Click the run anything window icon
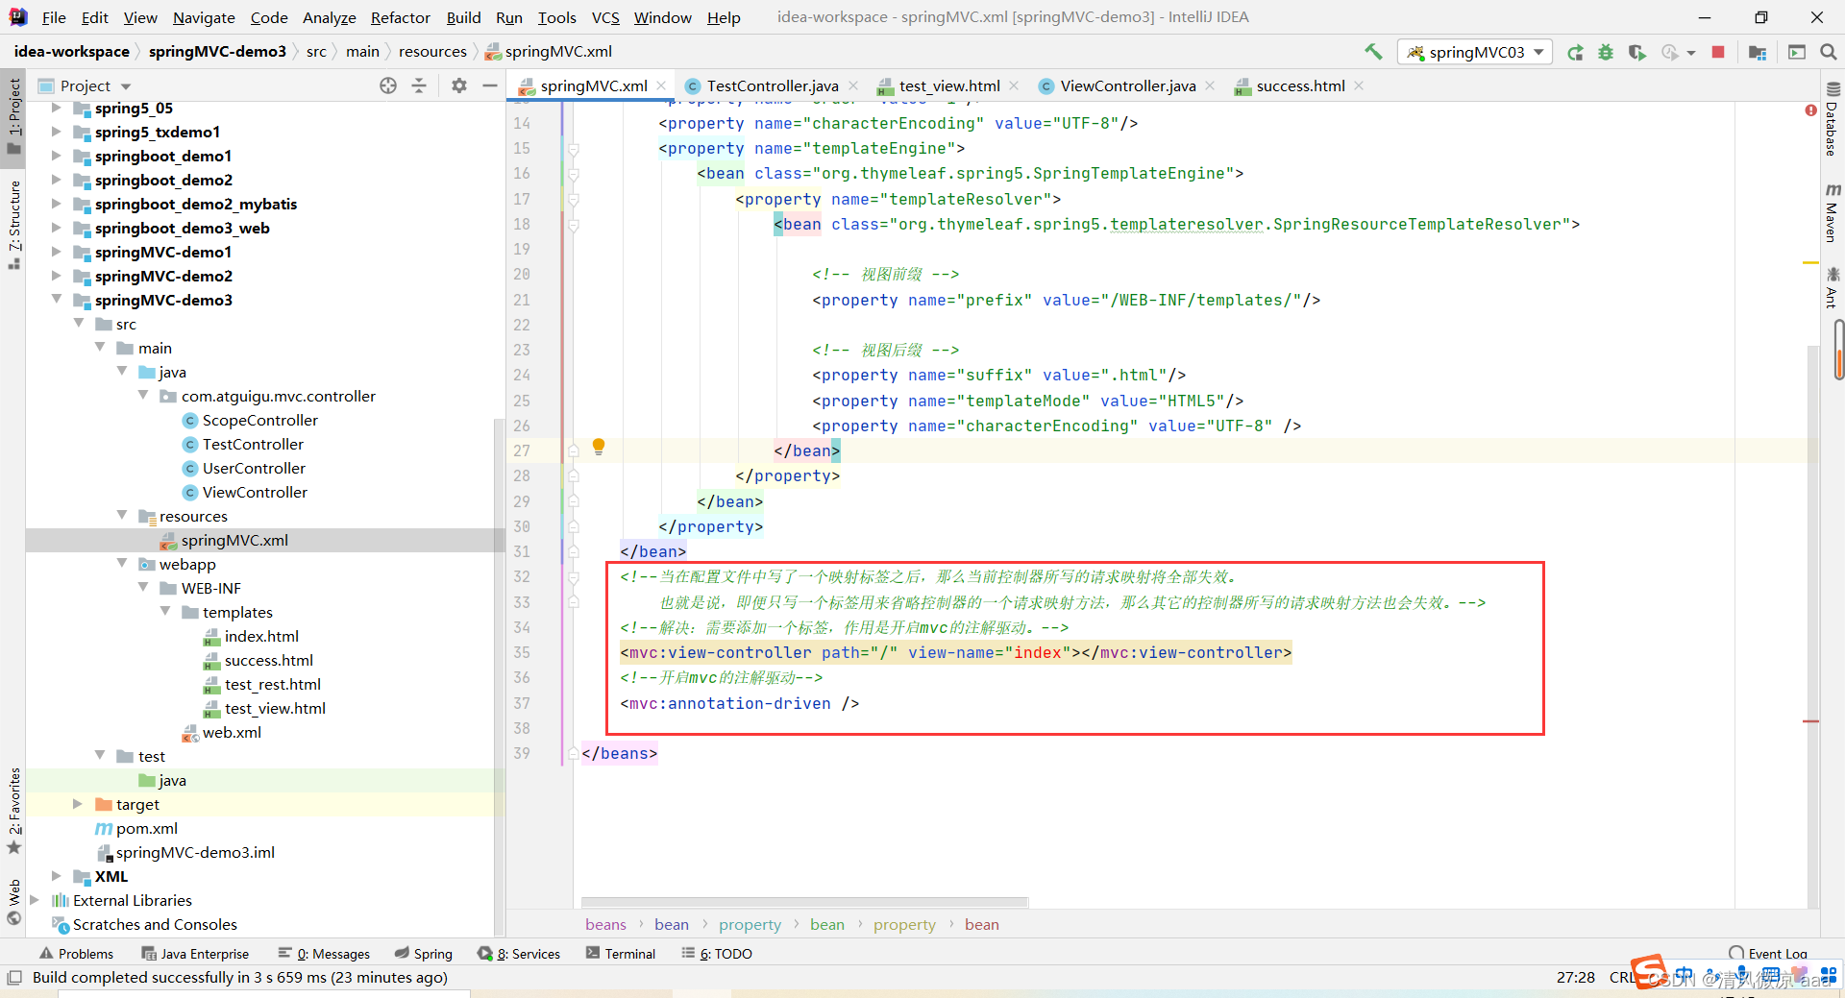 point(1797,53)
